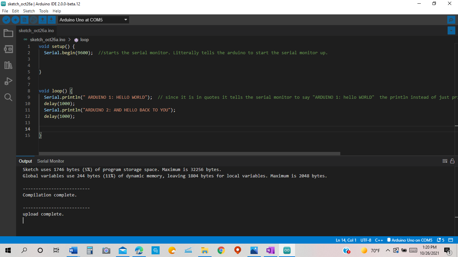Open the Serial Monitor magnifier icon

(451, 20)
